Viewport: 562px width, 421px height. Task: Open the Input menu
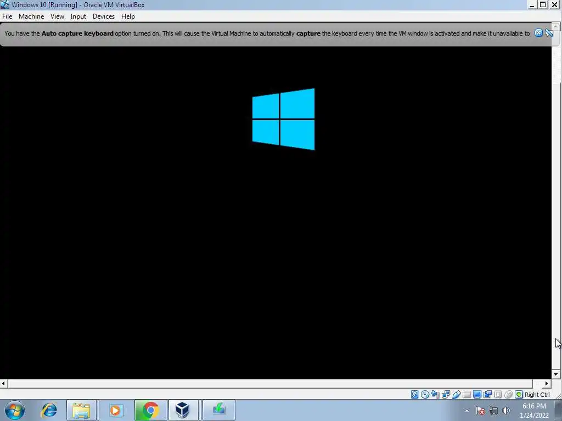[78, 16]
